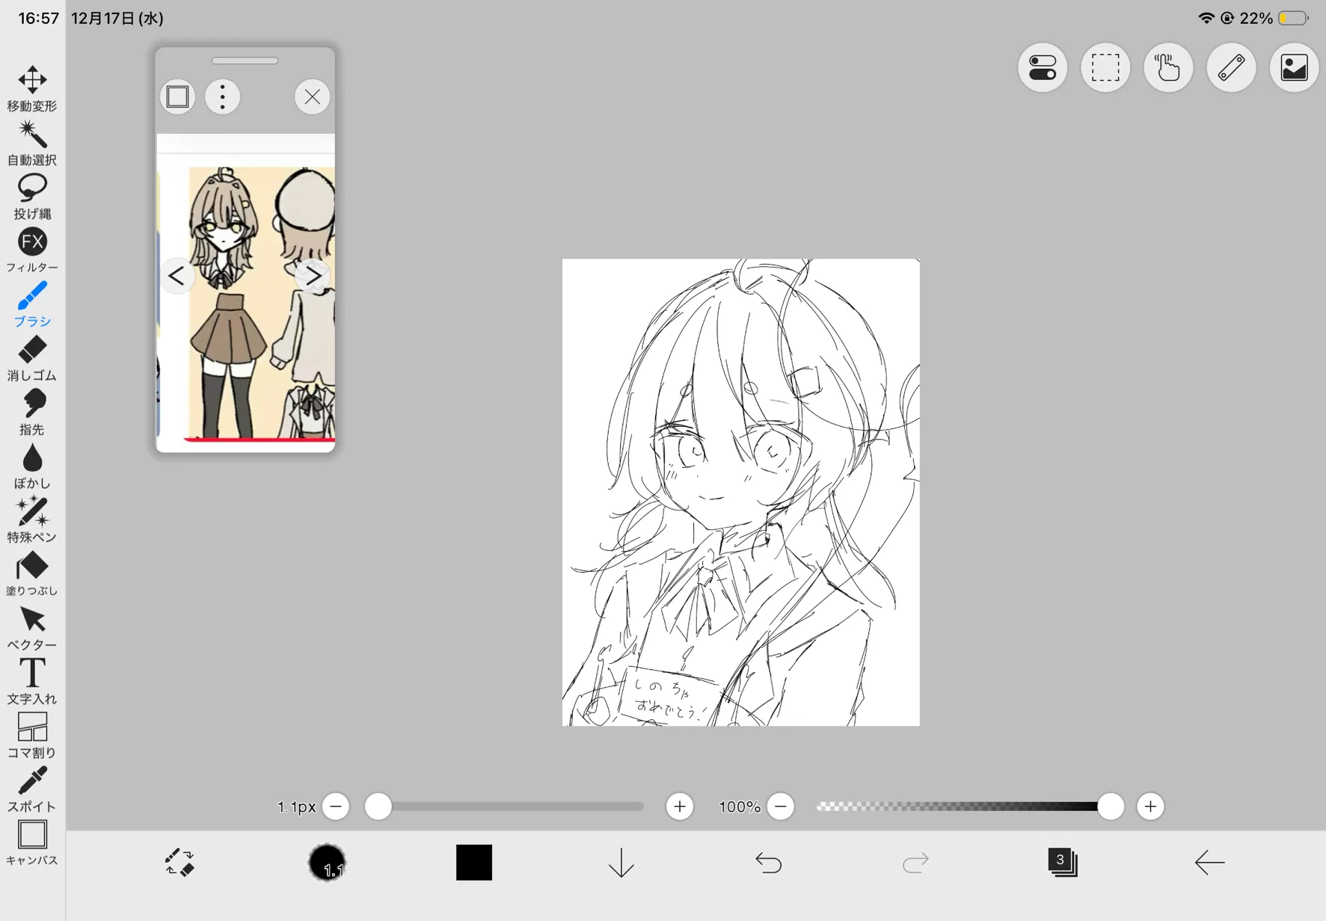Switch between brush and eraser
Image resolution: width=1326 pixels, height=921 pixels.
point(179,862)
